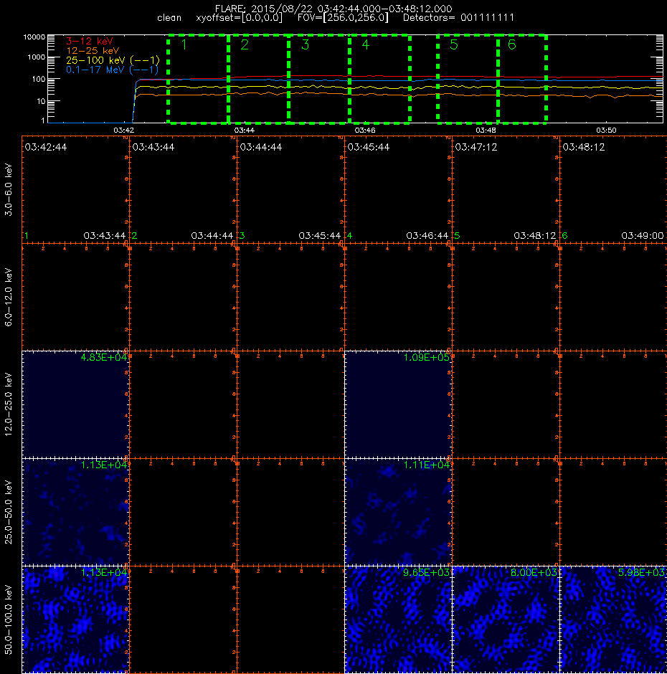
Task: Click the red '3-12 keV' legend entry
Action: 90,42
